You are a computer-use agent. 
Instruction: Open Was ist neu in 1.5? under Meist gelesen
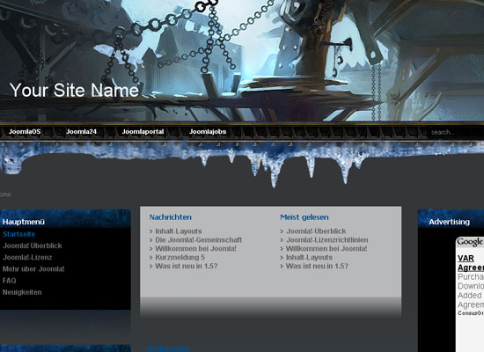[317, 266]
